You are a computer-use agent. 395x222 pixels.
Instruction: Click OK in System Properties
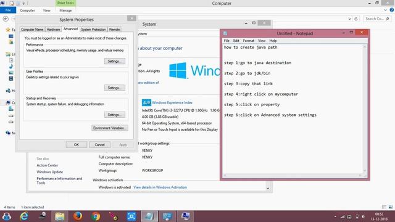77,145
